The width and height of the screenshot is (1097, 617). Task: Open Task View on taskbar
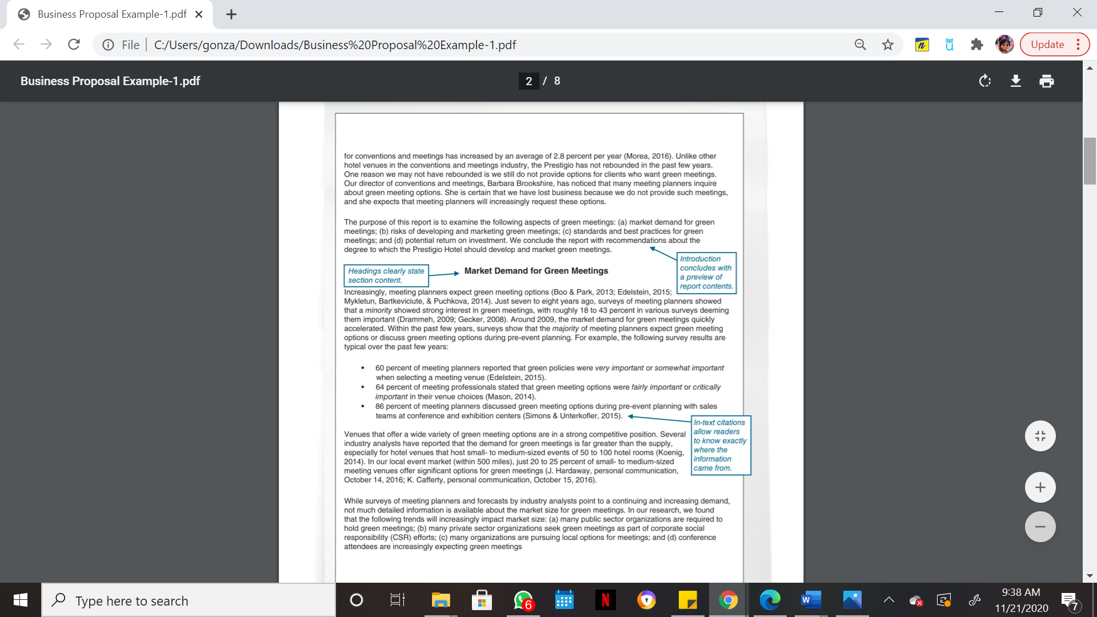click(x=397, y=600)
